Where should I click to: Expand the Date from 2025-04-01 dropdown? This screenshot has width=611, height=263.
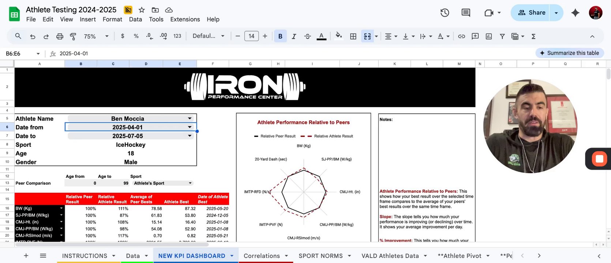190,127
